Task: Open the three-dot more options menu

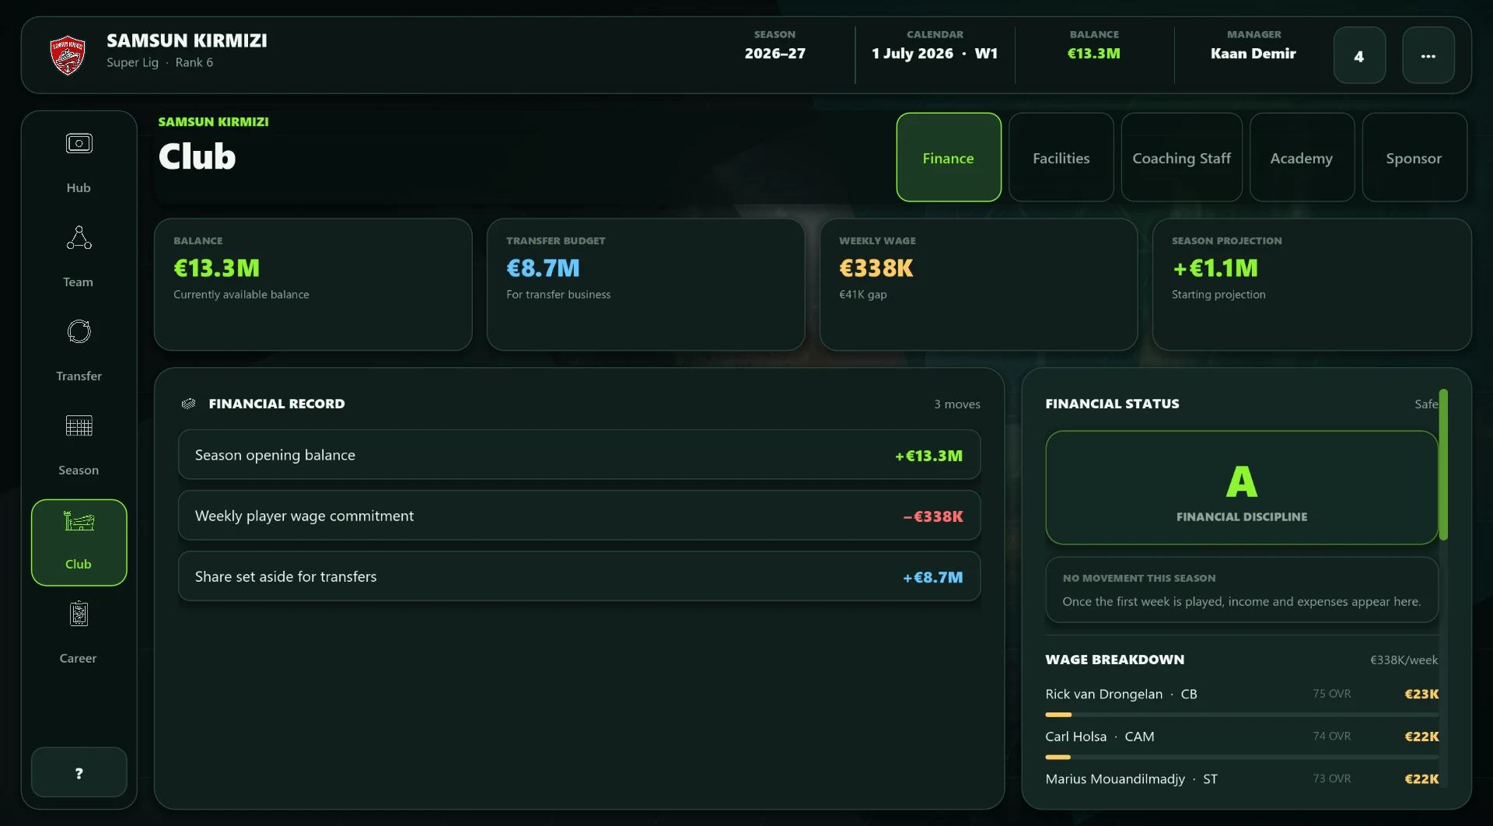Action: [1428, 55]
